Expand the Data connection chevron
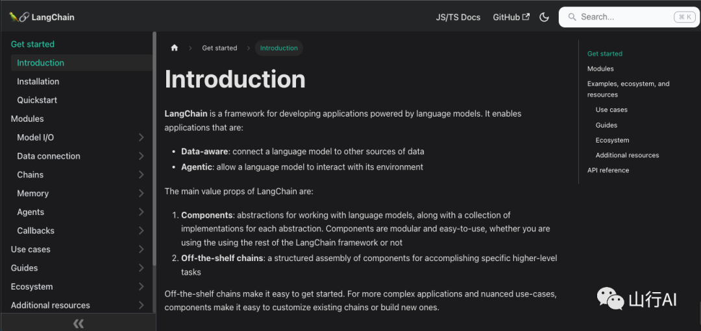This screenshot has height=331, width=701. tap(141, 156)
